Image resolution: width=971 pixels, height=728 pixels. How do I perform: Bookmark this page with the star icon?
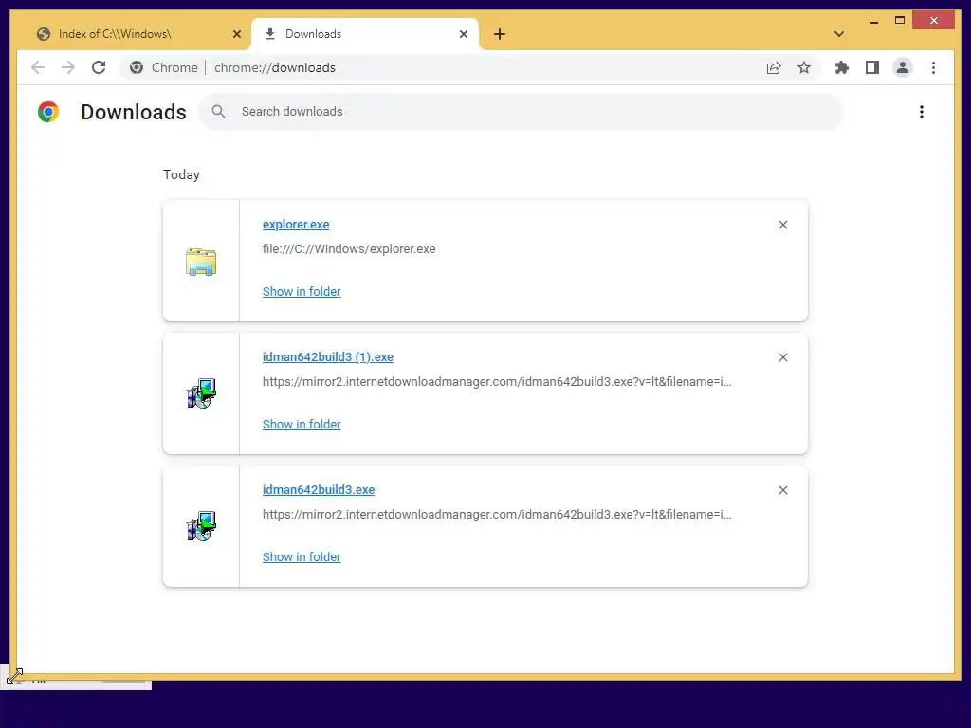tap(804, 67)
